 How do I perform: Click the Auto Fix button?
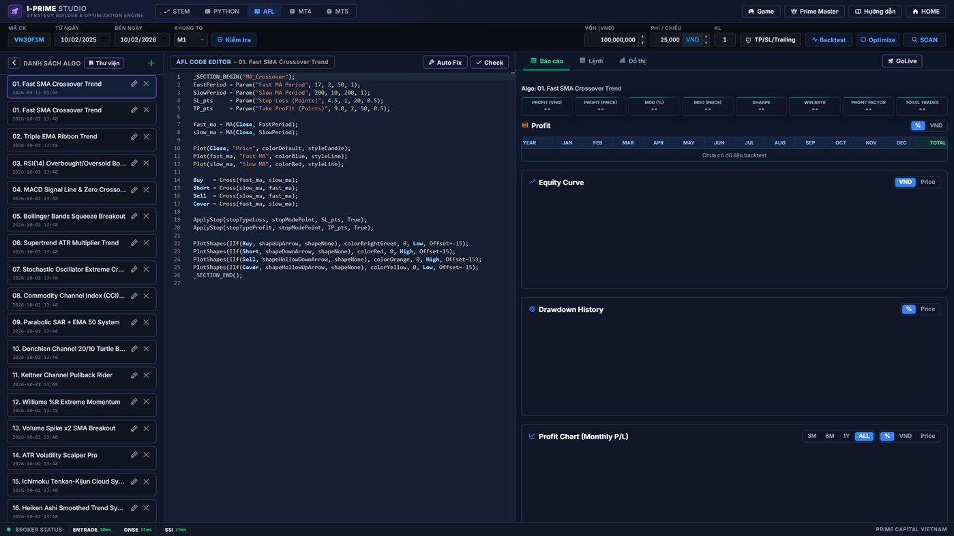point(445,62)
